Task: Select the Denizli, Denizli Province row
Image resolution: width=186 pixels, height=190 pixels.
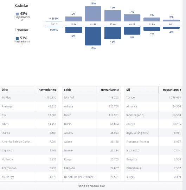Action: point(91,177)
